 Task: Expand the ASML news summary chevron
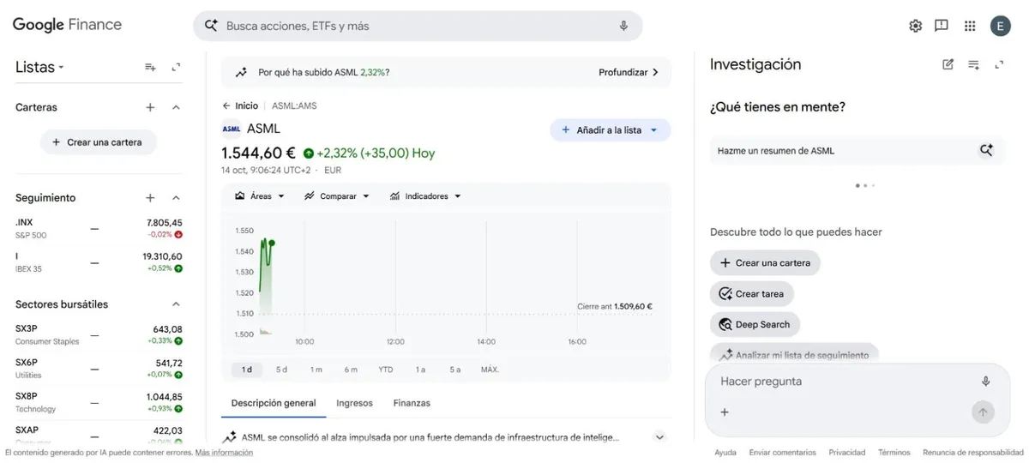coord(659,437)
